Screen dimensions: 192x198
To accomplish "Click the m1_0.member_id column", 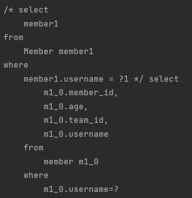I will tap(81, 93).
